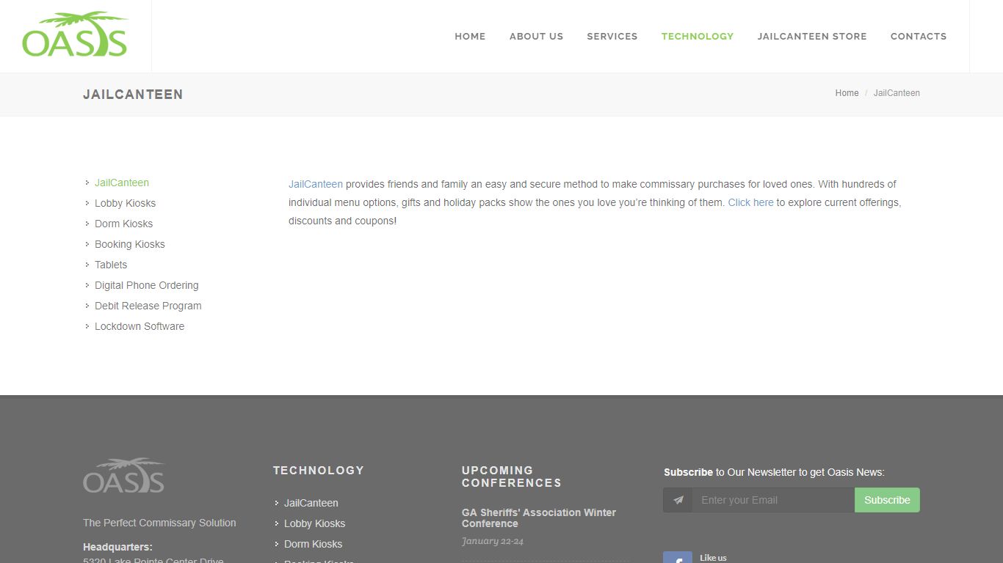Click 'The Perfect Commissary Solution' tagline
The width and height of the screenshot is (1003, 563).
[159, 523]
